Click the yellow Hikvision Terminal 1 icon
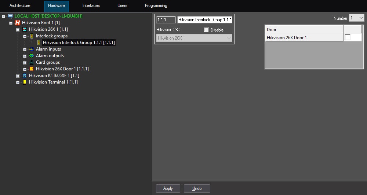367x195 pixels. coord(25,82)
